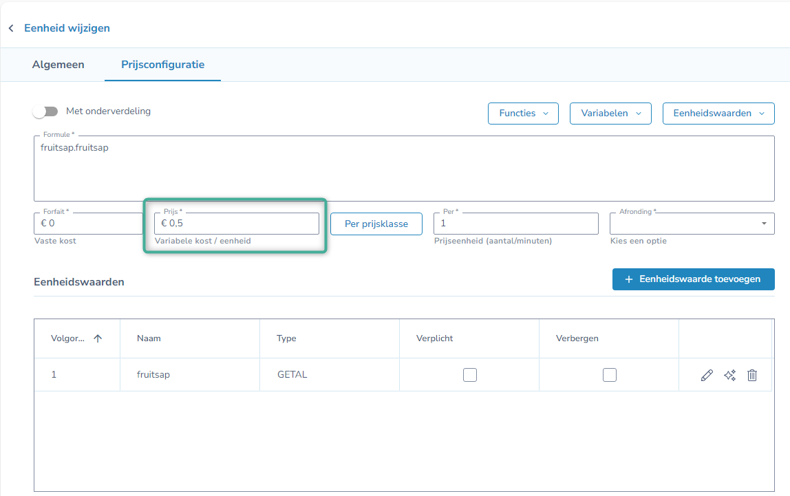Click the Volgorde cell showing 1

pos(77,375)
